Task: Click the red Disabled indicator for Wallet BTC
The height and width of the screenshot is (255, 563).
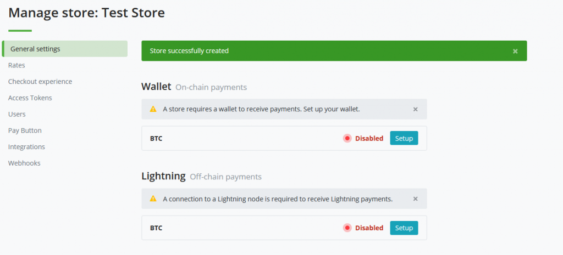Action: point(347,138)
